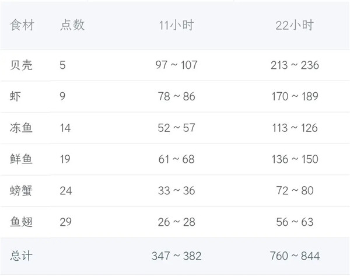Select the 鲜鱼 ingredient cell
This screenshot has width=350, height=276.
pos(22,159)
